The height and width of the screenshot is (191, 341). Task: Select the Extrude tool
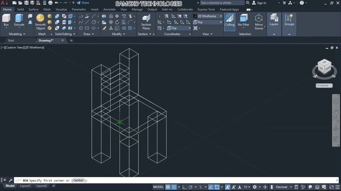[19, 20]
